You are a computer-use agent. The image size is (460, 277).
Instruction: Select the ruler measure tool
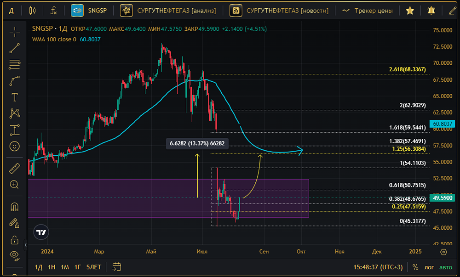pos(15,169)
